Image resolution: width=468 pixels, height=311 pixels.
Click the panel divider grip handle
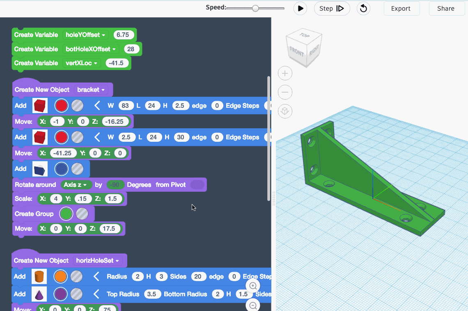274,198
